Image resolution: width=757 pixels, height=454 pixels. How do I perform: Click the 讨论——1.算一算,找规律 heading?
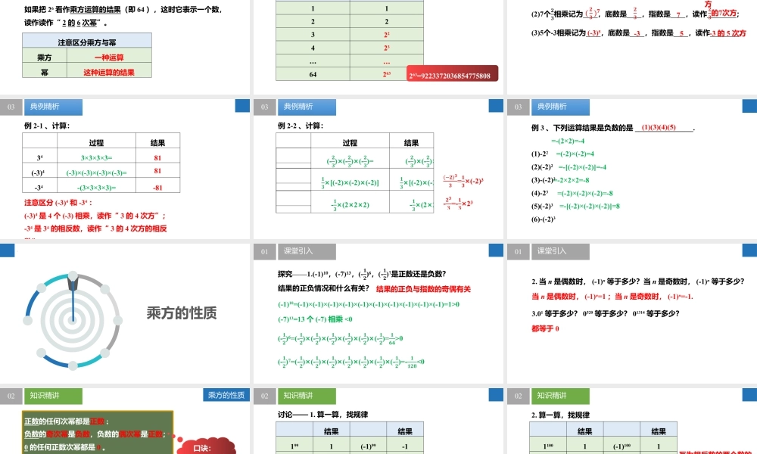[323, 415]
